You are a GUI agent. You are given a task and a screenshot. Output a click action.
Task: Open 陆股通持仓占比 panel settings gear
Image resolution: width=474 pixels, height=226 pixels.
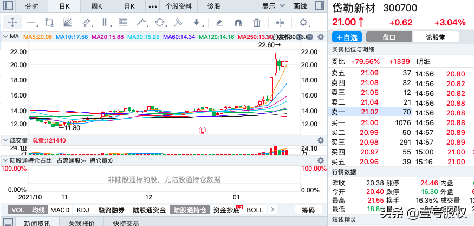pos(321,160)
